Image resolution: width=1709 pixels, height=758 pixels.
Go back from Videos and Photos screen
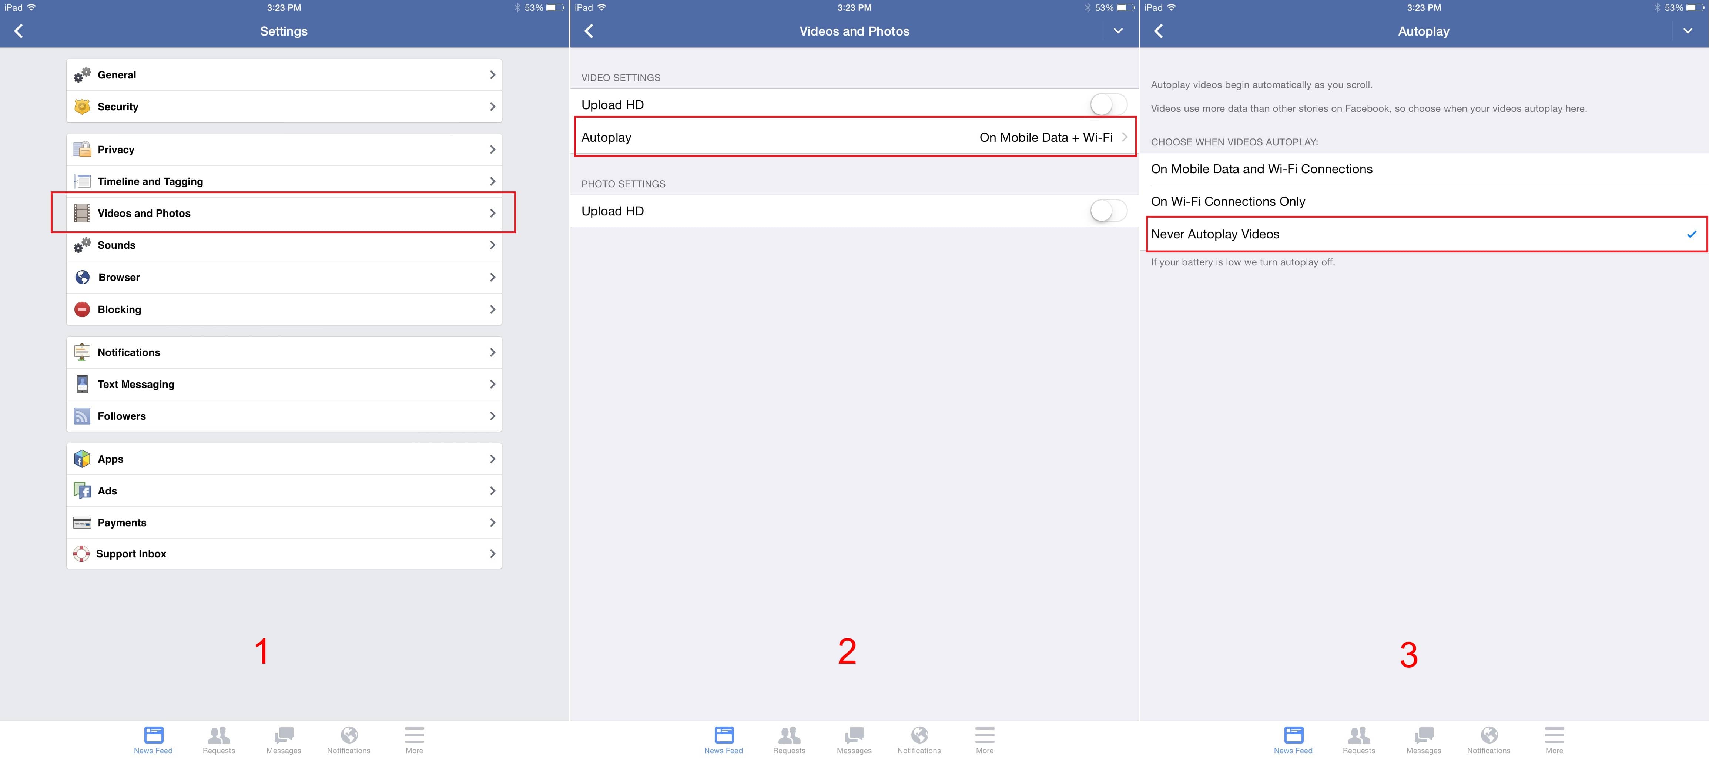(x=589, y=31)
